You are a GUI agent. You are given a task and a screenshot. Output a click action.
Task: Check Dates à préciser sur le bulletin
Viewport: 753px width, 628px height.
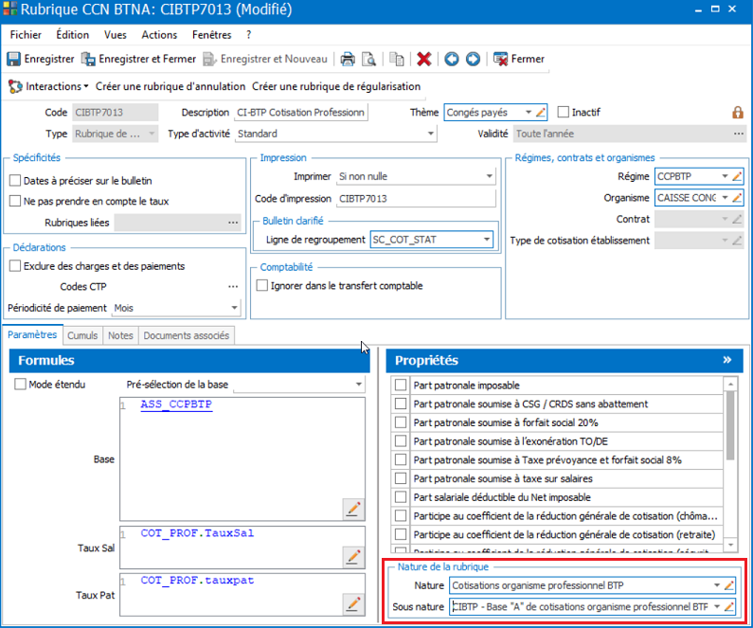(15, 181)
